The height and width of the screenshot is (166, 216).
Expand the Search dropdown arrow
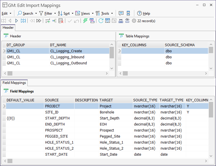point(36,13)
